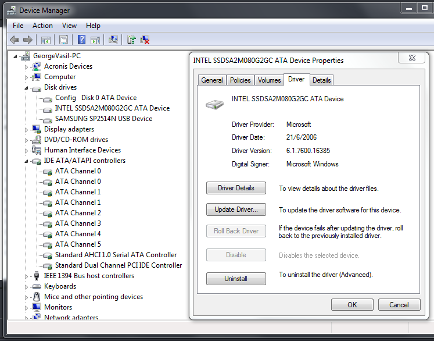This screenshot has width=434, height=341.
Task: Click the SAMSUNG SP2514N drive icon
Action: coord(48,120)
